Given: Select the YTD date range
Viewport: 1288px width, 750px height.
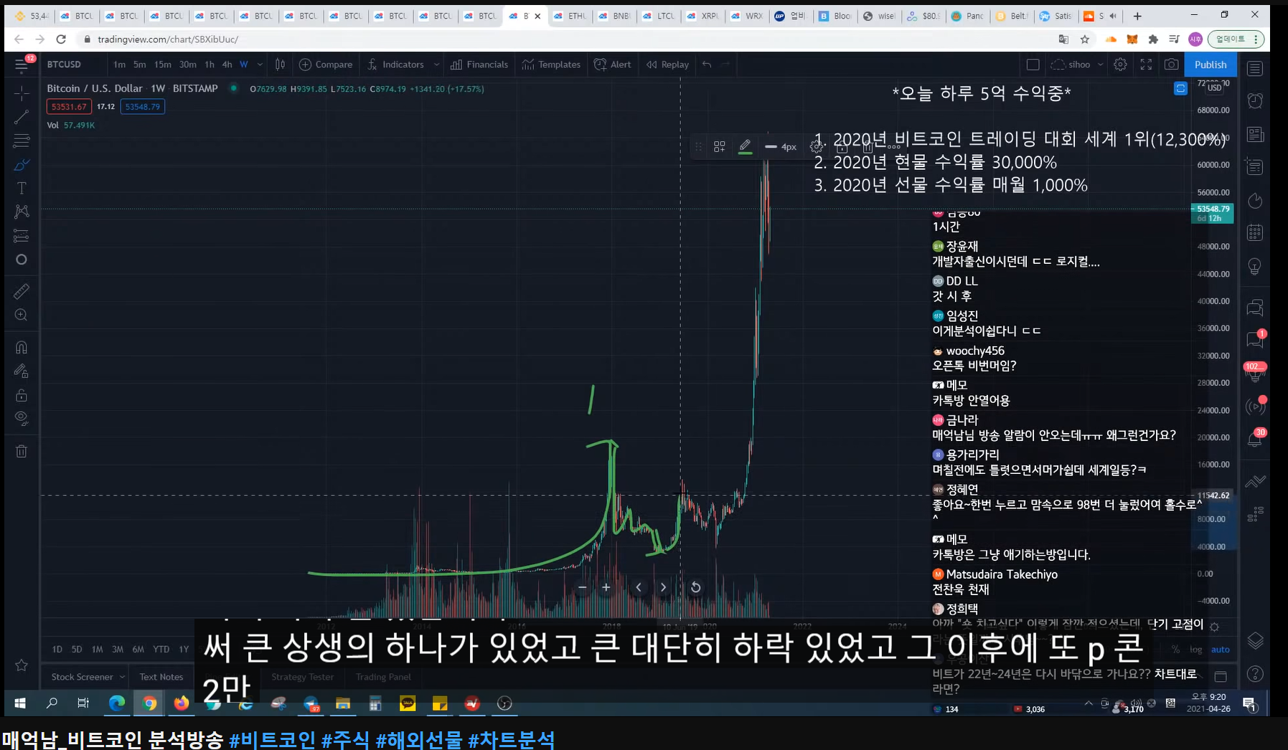Looking at the screenshot, I should click(x=161, y=649).
